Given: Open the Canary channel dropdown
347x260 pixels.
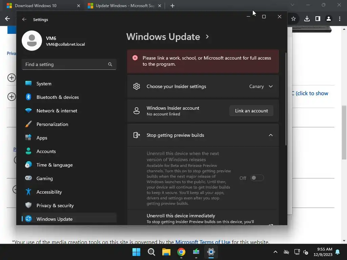Looking at the screenshot, I should [x=261, y=86].
